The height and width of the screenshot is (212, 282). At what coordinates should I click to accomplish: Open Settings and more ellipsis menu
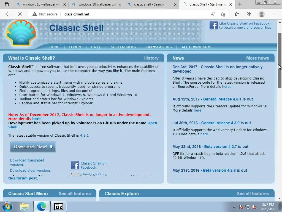coord(274,14)
